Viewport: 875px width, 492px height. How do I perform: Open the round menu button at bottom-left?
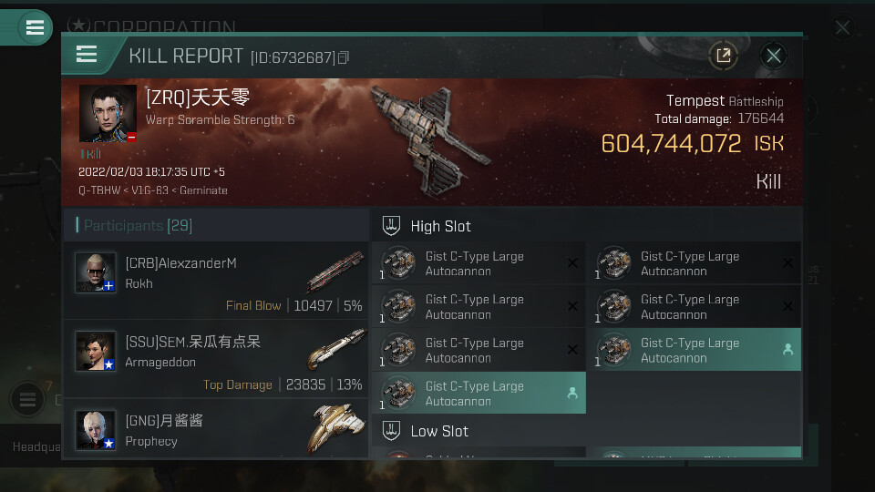(27, 399)
